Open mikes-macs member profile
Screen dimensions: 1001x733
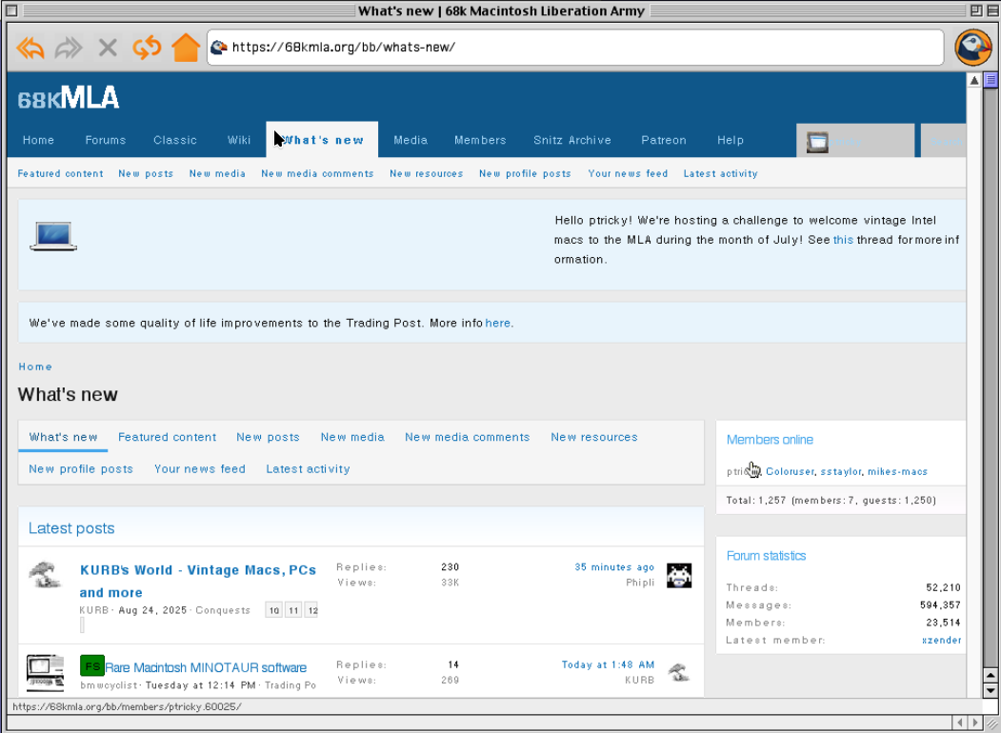pos(897,471)
